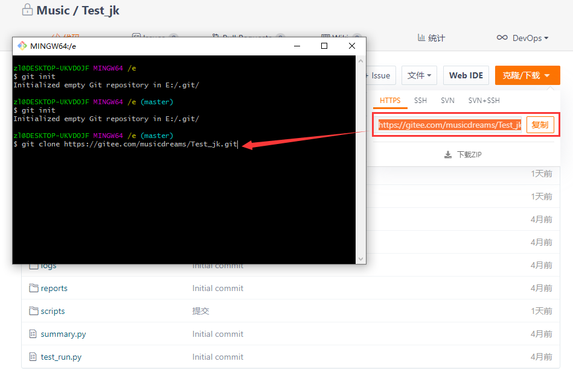Switch to the SVN clone tab

[x=447, y=101]
